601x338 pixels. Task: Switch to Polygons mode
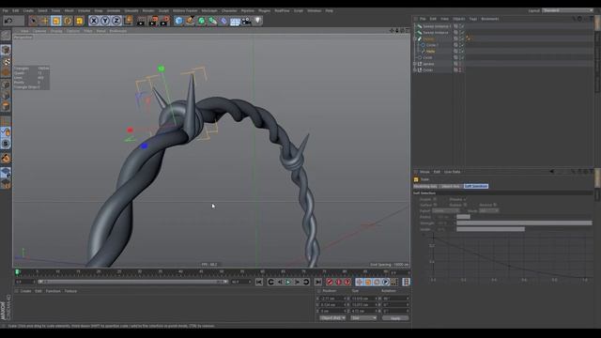6,106
